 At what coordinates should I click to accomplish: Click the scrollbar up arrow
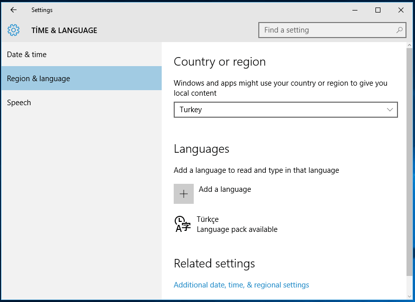click(409, 45)
